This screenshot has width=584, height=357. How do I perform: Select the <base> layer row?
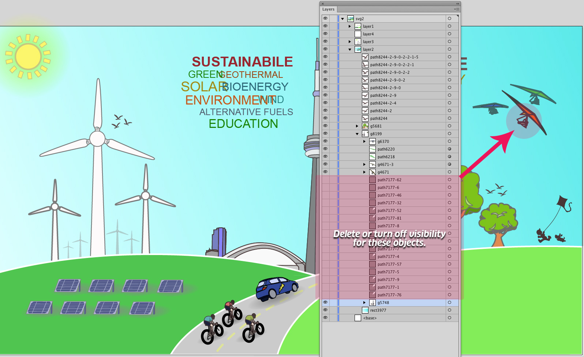(390, 318)
